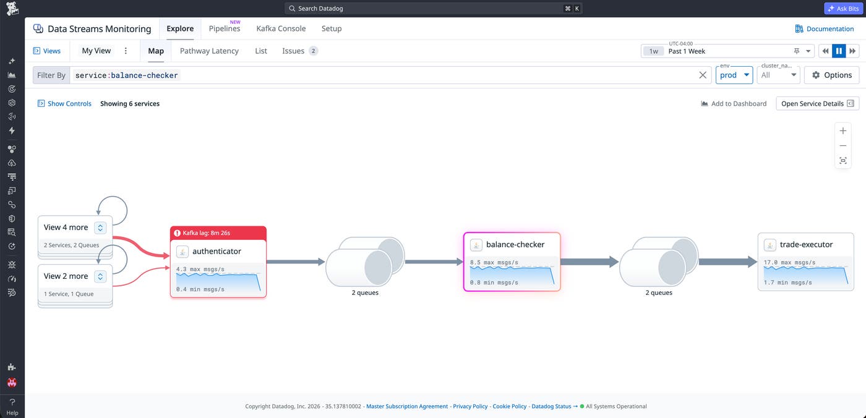Open the Setup tab
Viewport: 866px width, 418px height.
coord(332,28)
